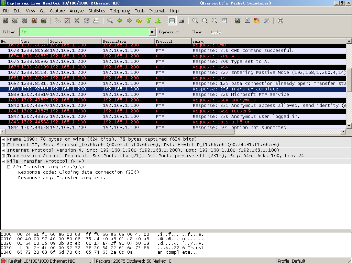Image resolution: width=352 pixels, height=264 pixels.
Task: Expand the Internet Protocol Version 4 node
Action: 3,150
